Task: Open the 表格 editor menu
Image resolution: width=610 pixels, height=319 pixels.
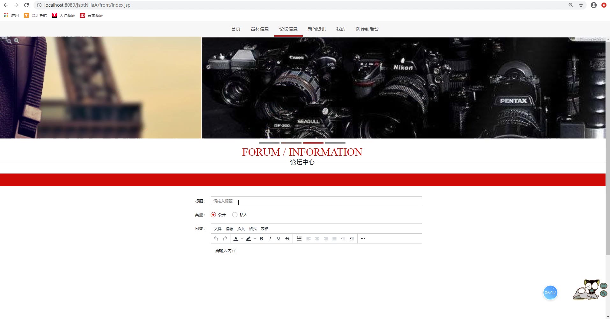Action: pos(265,229)
